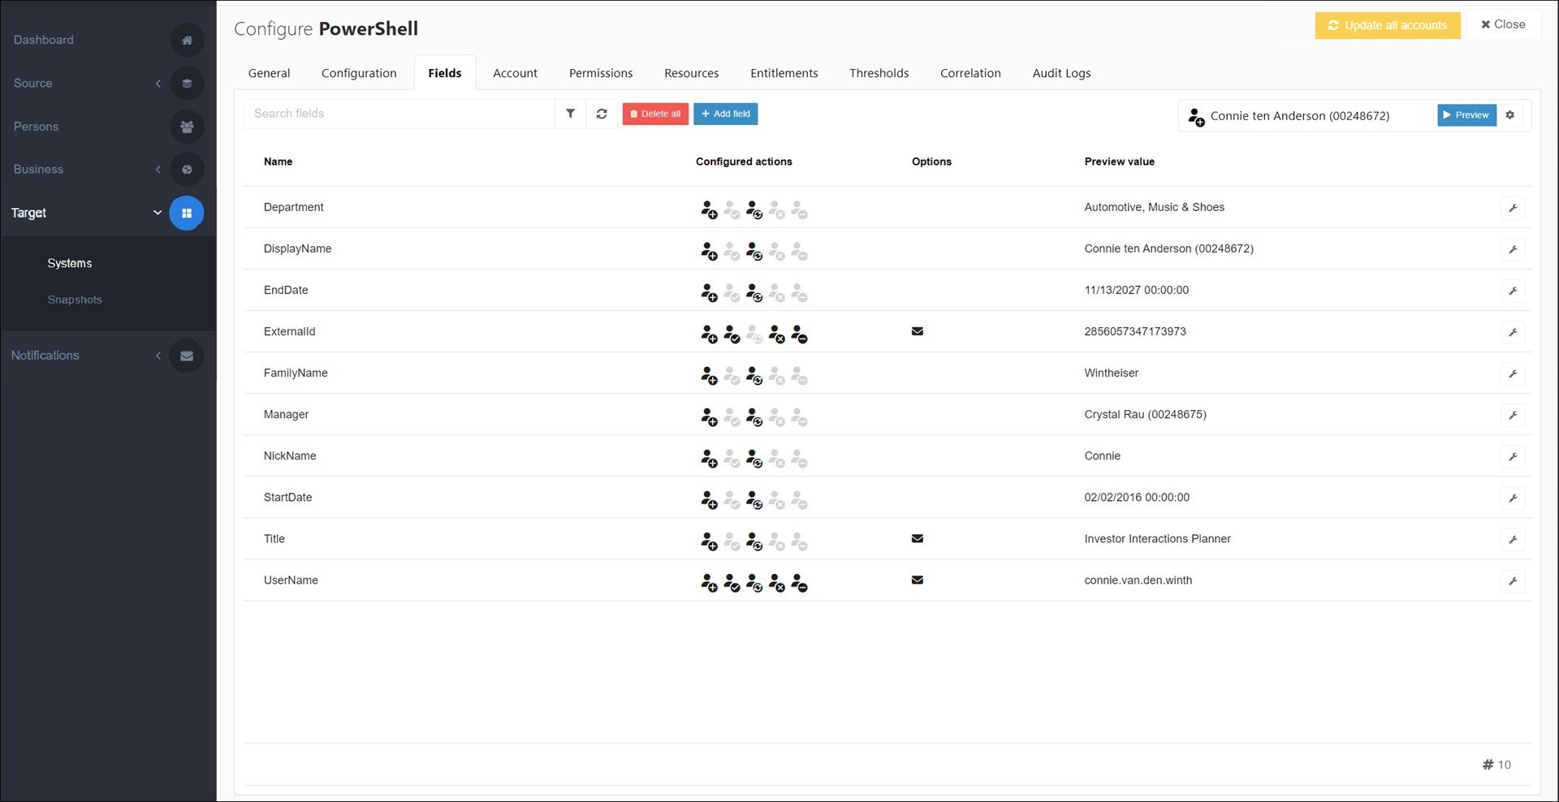Edit the UserName field via wrench icon

pyautogui.click(x=1513, y=580)
